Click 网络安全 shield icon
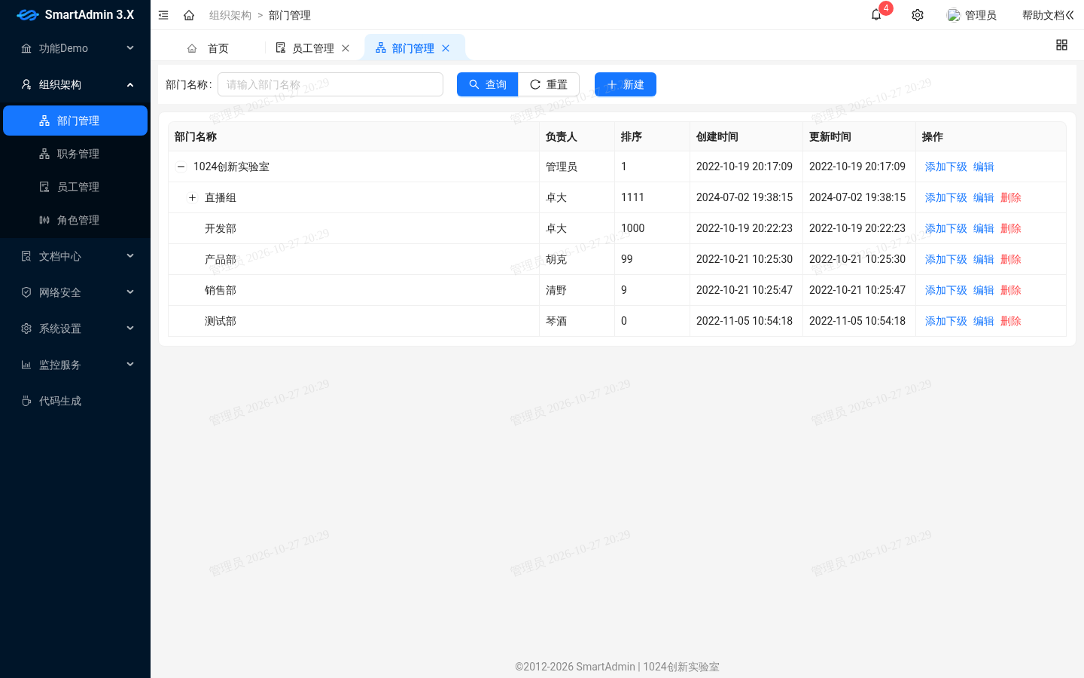The width and height of the screenshot is (1084, 678). tap(26, 292)
